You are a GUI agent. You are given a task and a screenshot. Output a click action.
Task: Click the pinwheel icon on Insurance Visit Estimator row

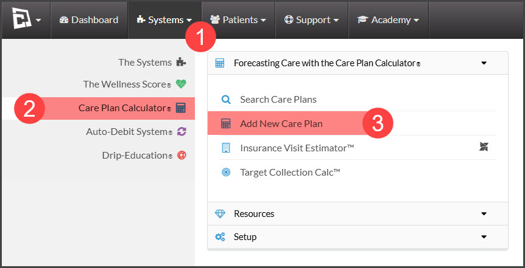pyautogui.click(x=484, y=146)
